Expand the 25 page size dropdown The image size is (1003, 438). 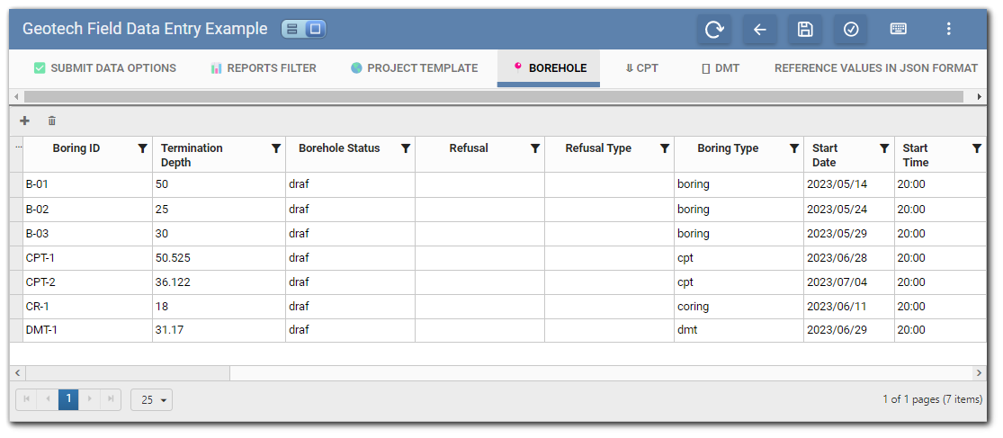151,399
